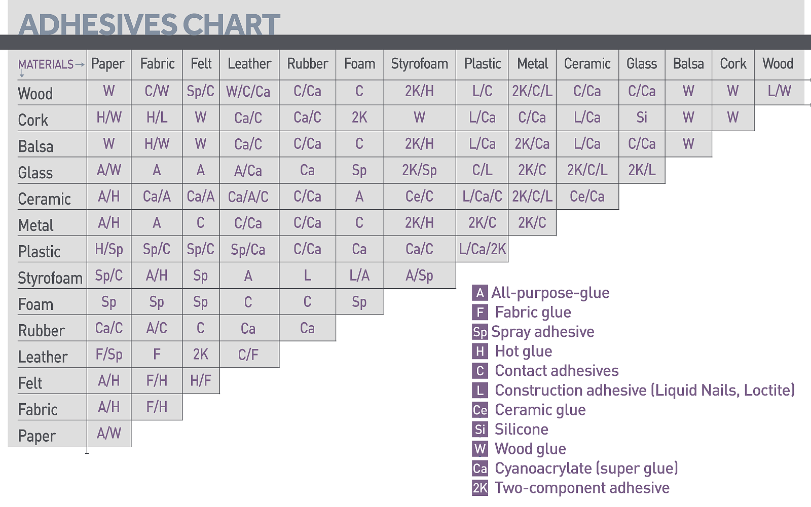The height and width of the screenshot is (507, 811).
Task: Select the Ceramic glue 'Ce' legend badge
Action: point(480,410)
